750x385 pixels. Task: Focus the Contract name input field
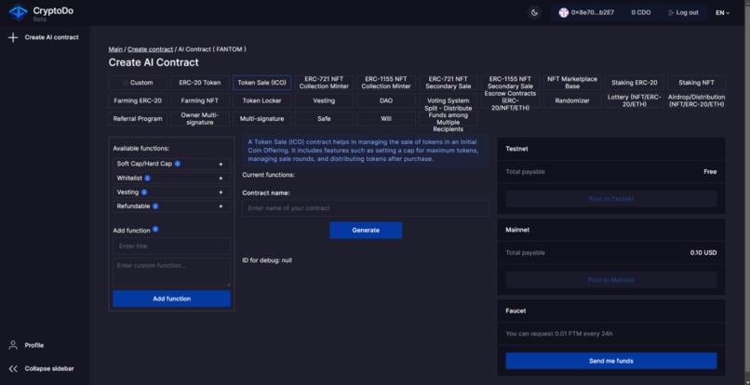click(366, 208)
